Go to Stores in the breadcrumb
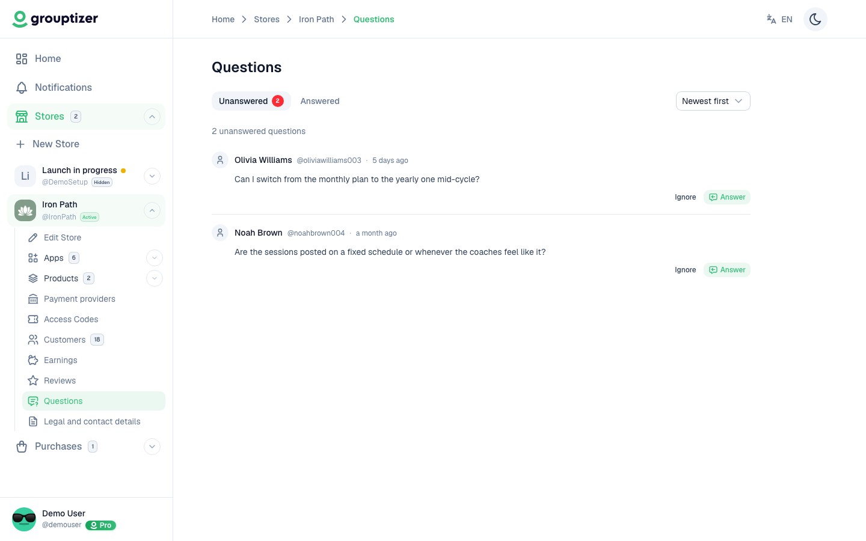This screenshot has height=541, width=866. 266,19
